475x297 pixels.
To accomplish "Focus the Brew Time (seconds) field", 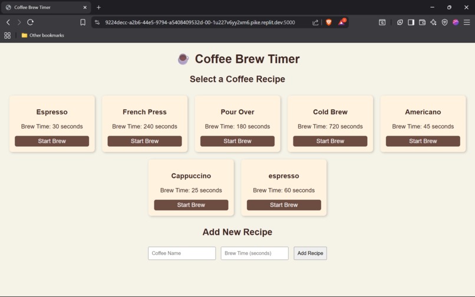I will pos(255,253).
